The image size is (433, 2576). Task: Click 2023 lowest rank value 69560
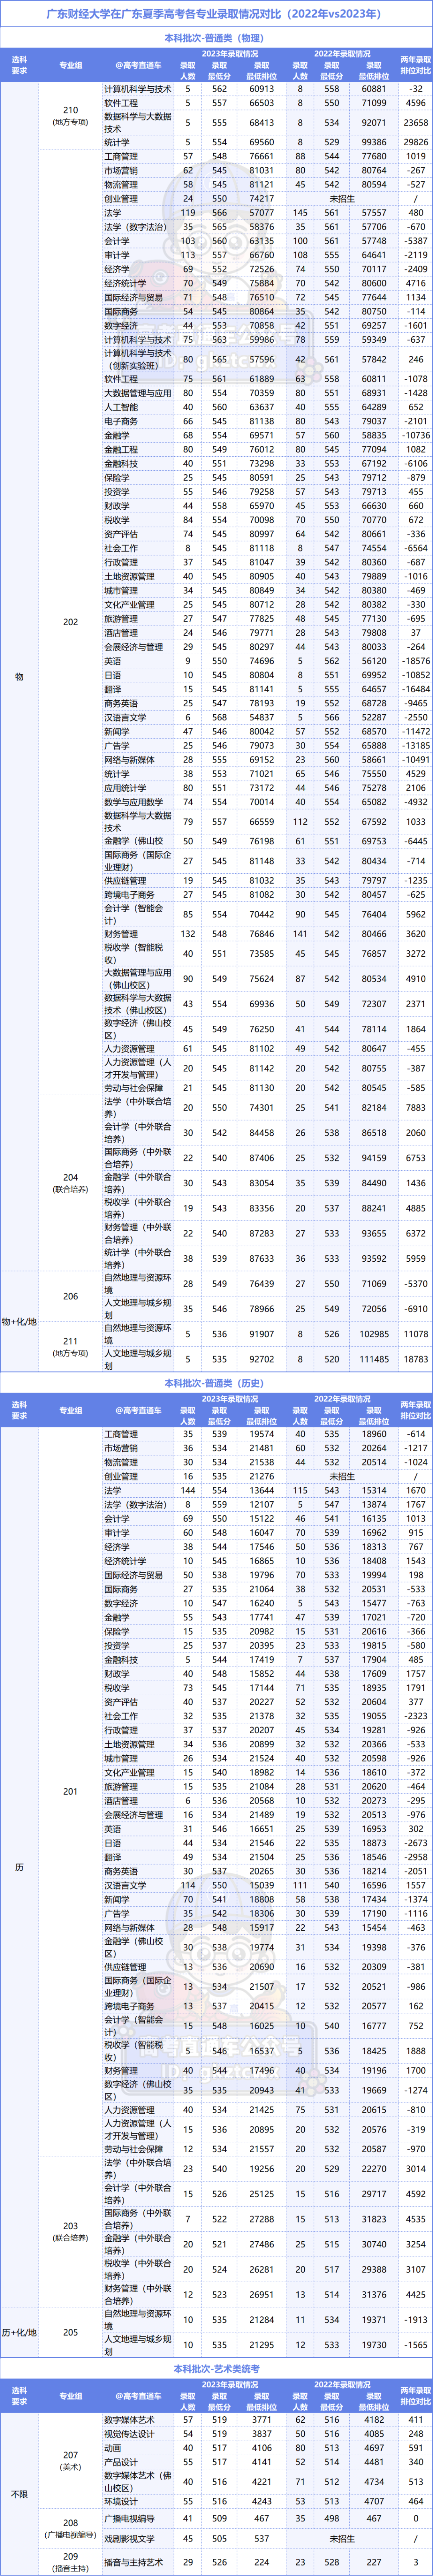(261, 142)
